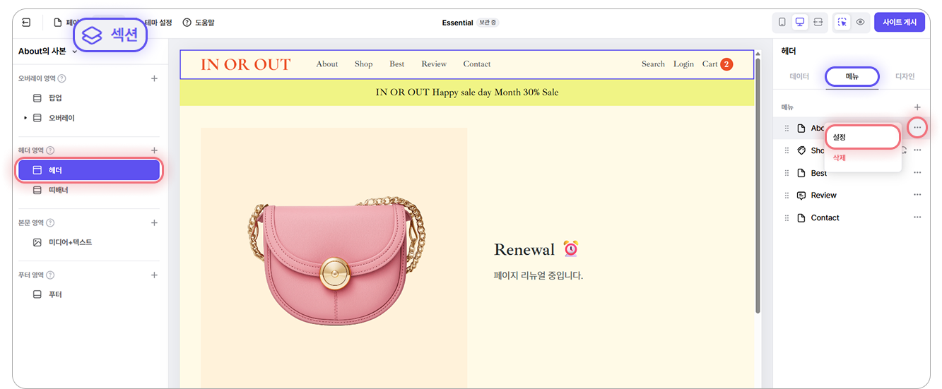Click Search in the preview header
Image resolution: width=942 pixels, height=389 pixels.
[x=653, y=64]
